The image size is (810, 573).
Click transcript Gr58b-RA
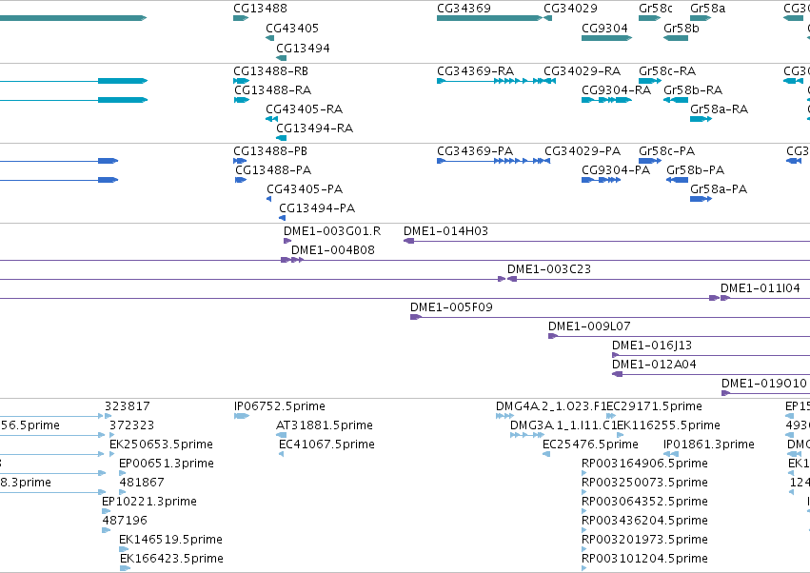coord(676,100)
